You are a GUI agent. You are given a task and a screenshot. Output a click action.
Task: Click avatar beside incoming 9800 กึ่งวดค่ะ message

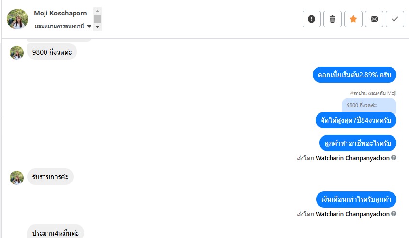[17, 52]
